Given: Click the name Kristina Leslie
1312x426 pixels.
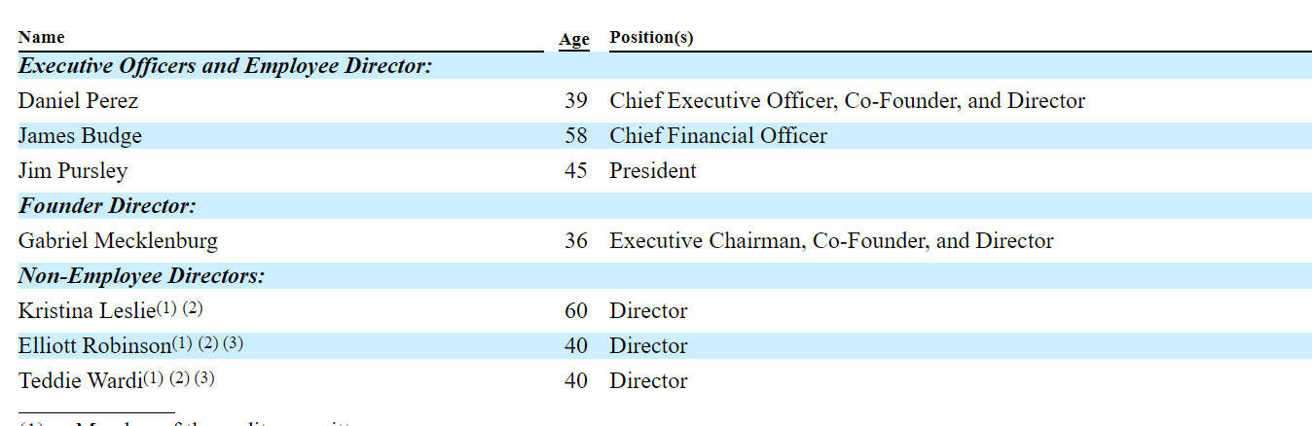Looking at the screenshot, I should pyautogui.click(x=86, y=311).
